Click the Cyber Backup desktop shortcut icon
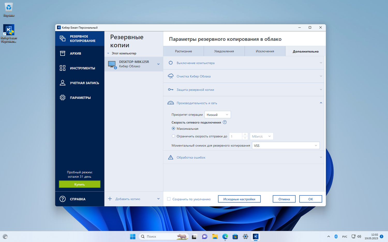 (9, 34)
